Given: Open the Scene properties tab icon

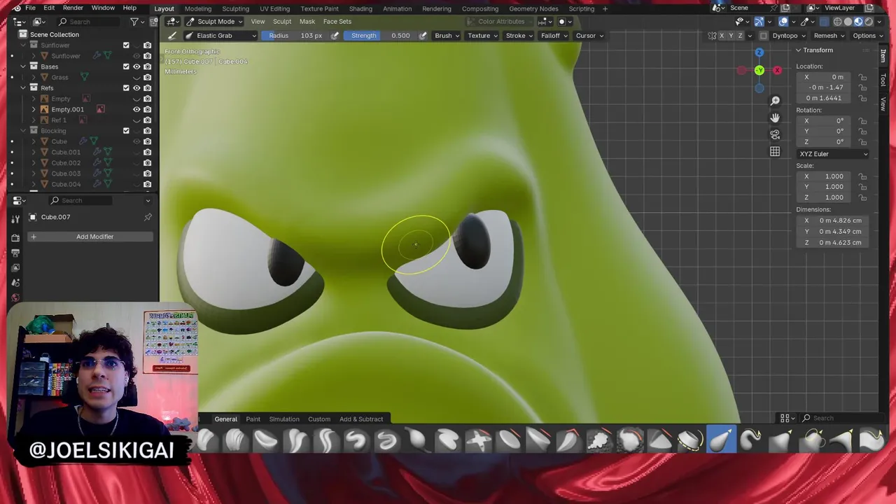Looking at the screenshot, I should (15, 283).
